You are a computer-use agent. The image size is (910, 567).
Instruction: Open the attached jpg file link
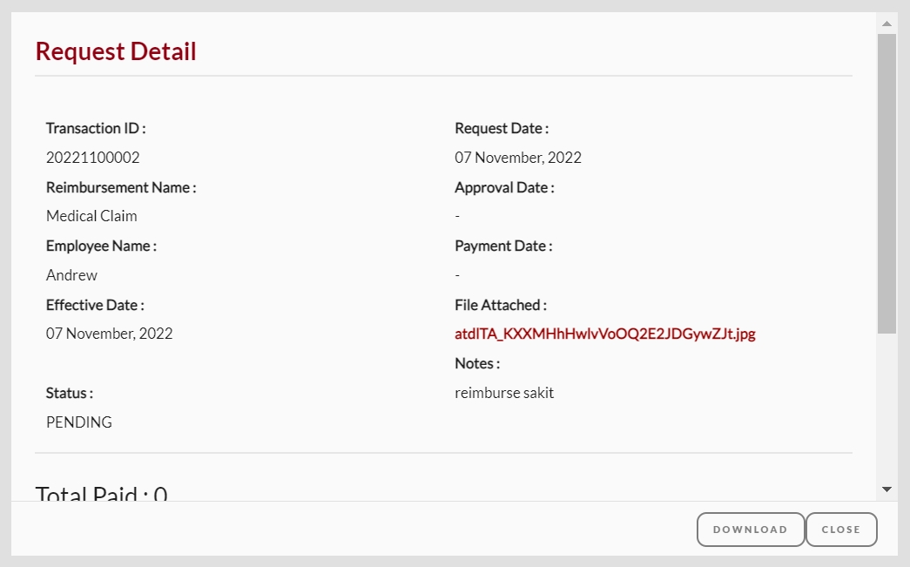604,334
